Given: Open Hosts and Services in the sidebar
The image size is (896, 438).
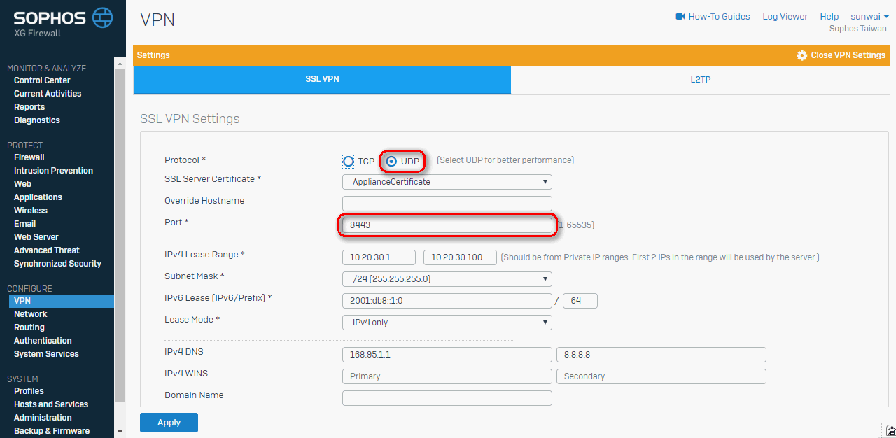Looking at the screenshot, I should (51, 404).
